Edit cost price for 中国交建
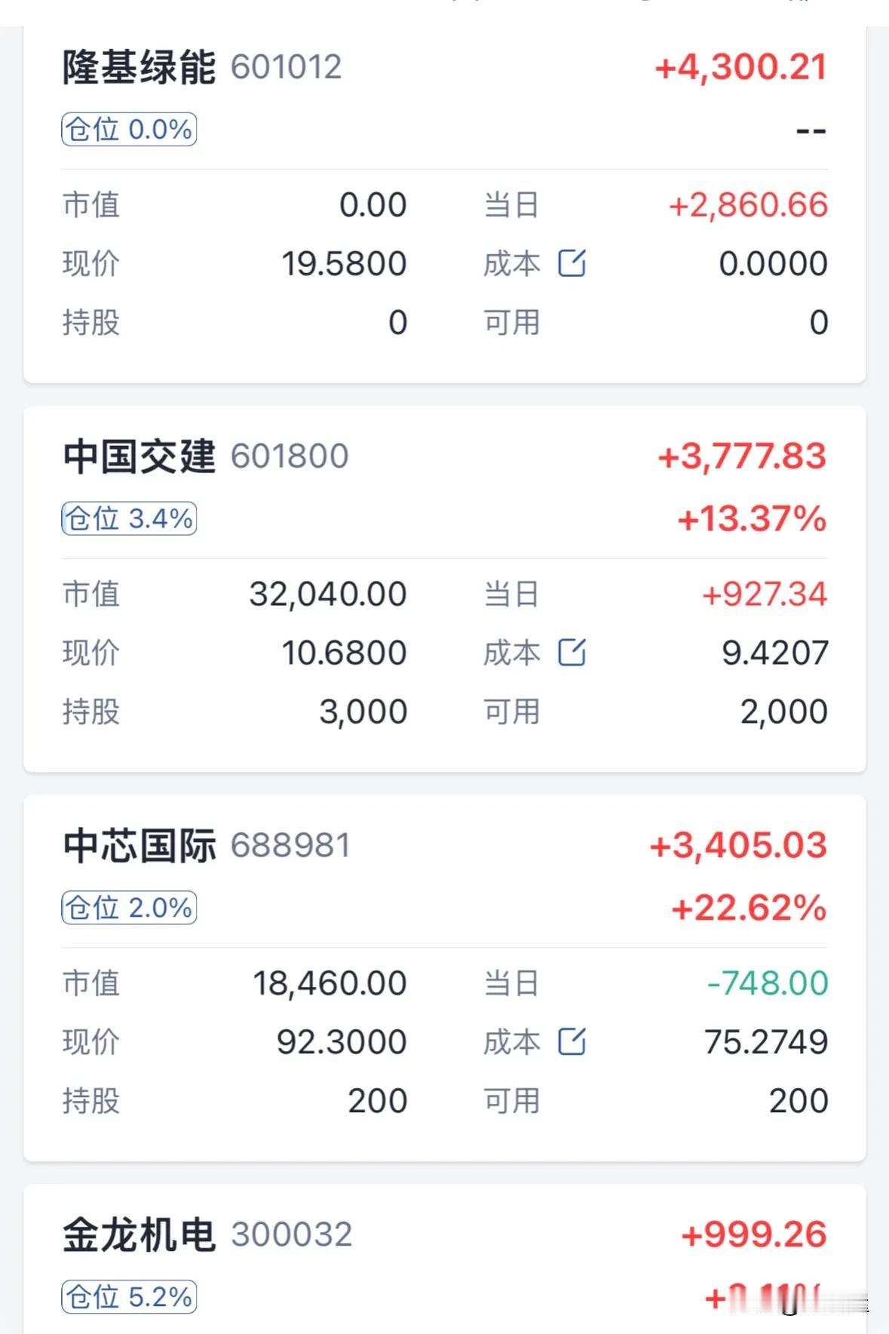This screenshot has width=889, height=1334. (x=572, y=653)
